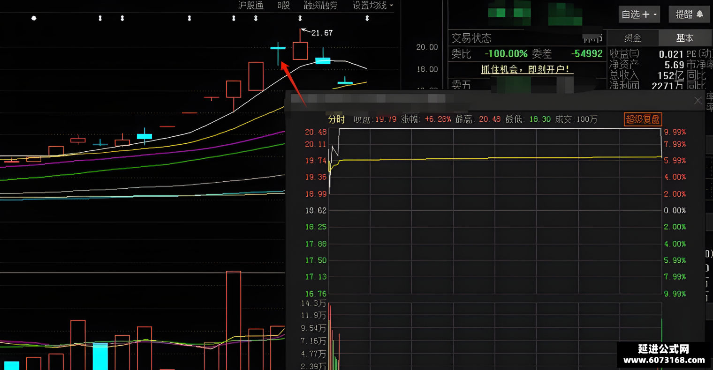Expand the 自选+ watchlist dropdown

pyautogui.click(x=640, y=15)
